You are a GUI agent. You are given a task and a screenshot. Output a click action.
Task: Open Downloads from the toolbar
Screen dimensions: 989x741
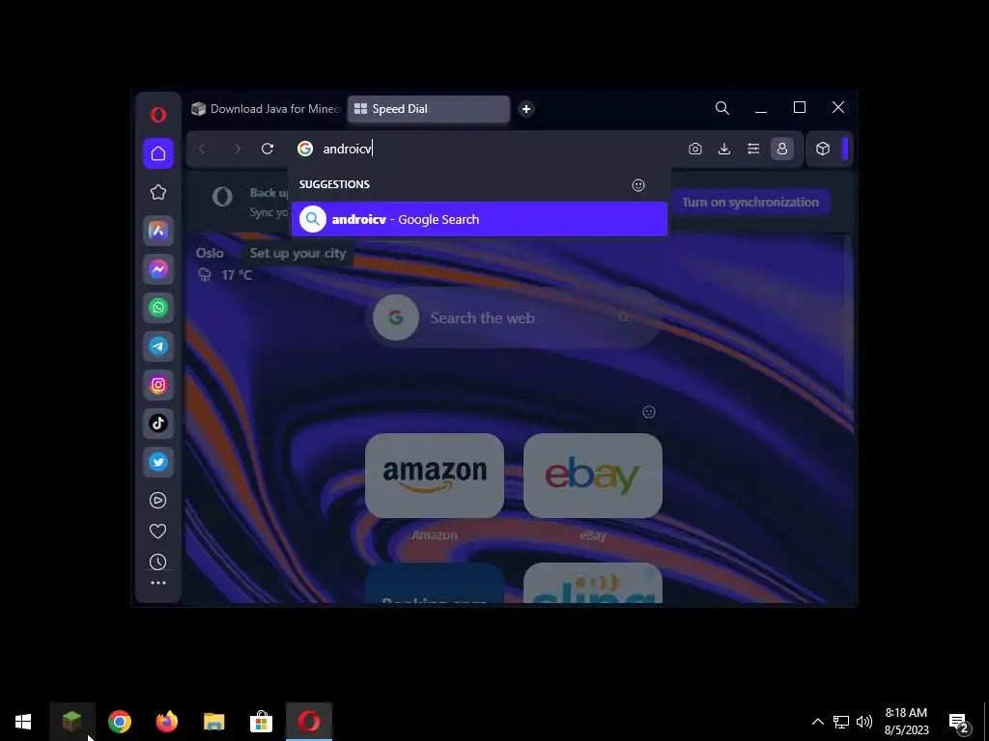[724, 149]
